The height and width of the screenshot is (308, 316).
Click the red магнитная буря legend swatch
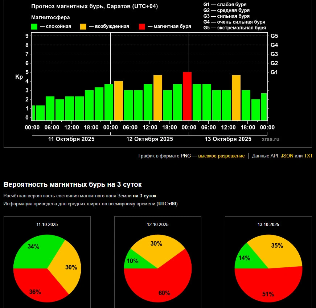coord(142,26)
